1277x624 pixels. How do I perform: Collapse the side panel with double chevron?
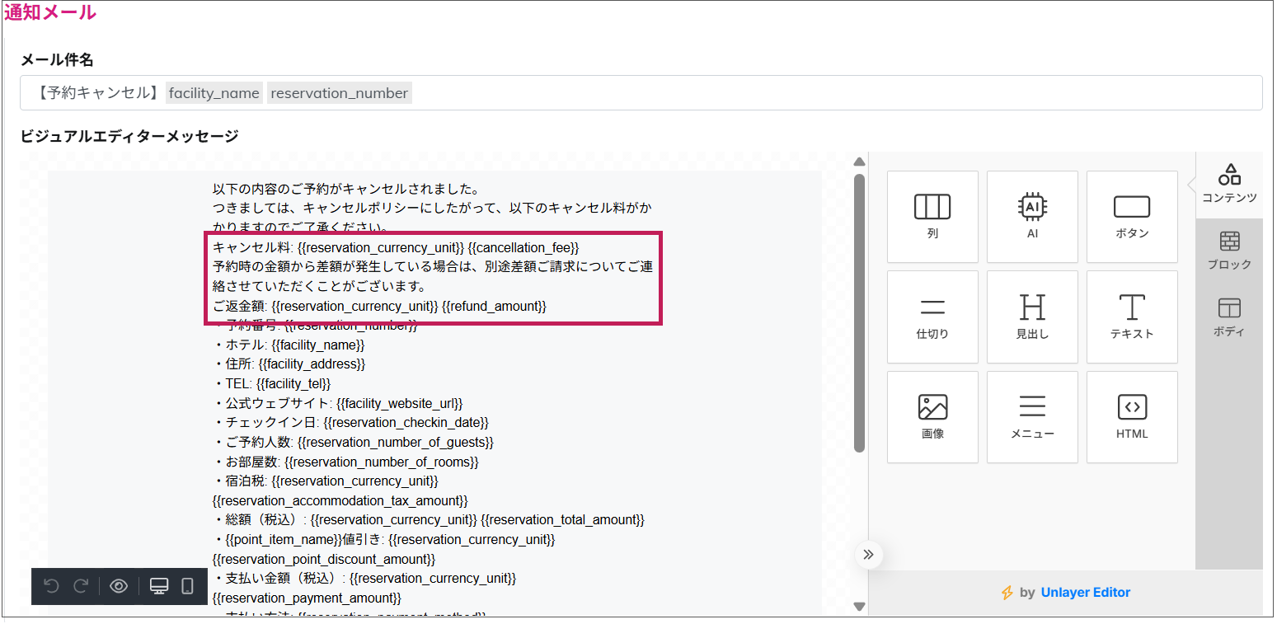click(868, 554)
